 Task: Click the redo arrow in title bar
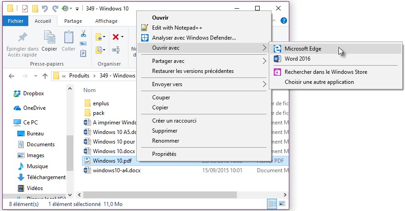[55, 9]
